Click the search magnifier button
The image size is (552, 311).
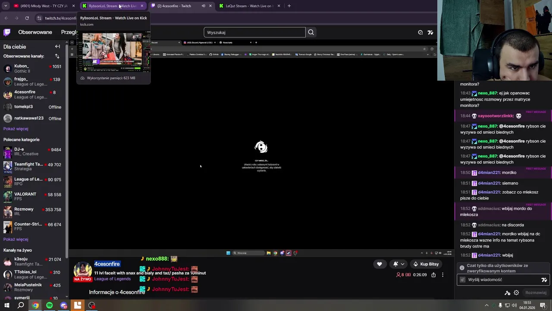click(311, 32)
